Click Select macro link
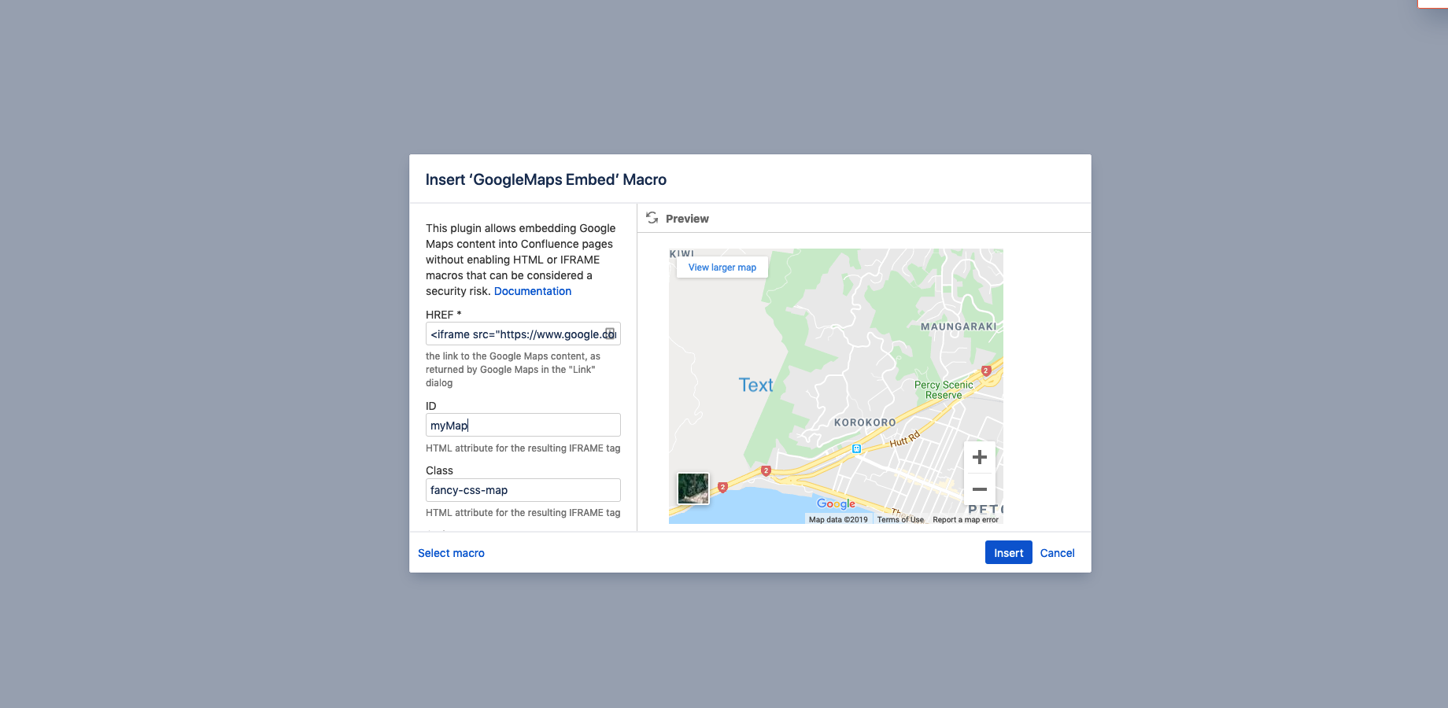Viewport: 1448px width, 708px height. point(451,553)
